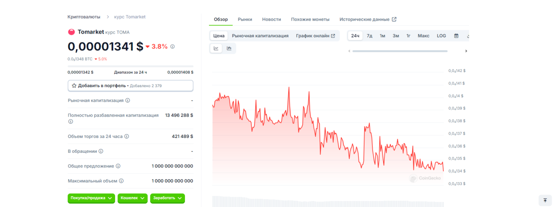The width and height of the screenshot is (555, 207).
Task: Expand the Покупка/продажа dropdown
Action: click(91, 198)
